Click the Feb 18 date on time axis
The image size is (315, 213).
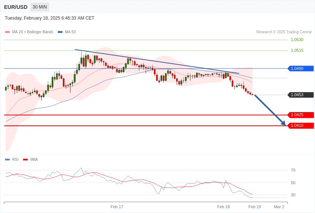click(223, 207)
